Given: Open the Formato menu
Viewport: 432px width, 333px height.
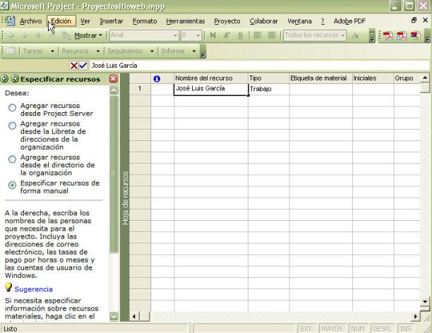Looking at the screenshot, I should tap(145, 21).
